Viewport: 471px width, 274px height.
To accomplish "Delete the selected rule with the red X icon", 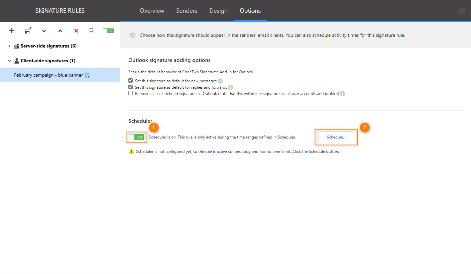I will (x=76, y=31).
